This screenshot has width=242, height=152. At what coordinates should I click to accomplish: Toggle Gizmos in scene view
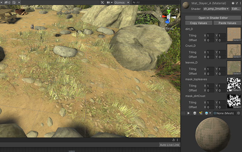[119, 2]
